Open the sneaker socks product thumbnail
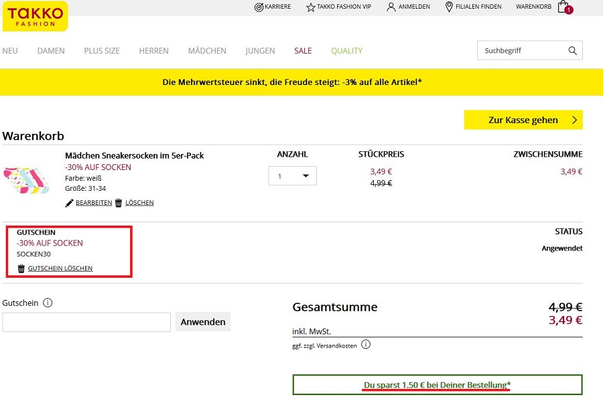603x399 pixels. click(26, 180)
